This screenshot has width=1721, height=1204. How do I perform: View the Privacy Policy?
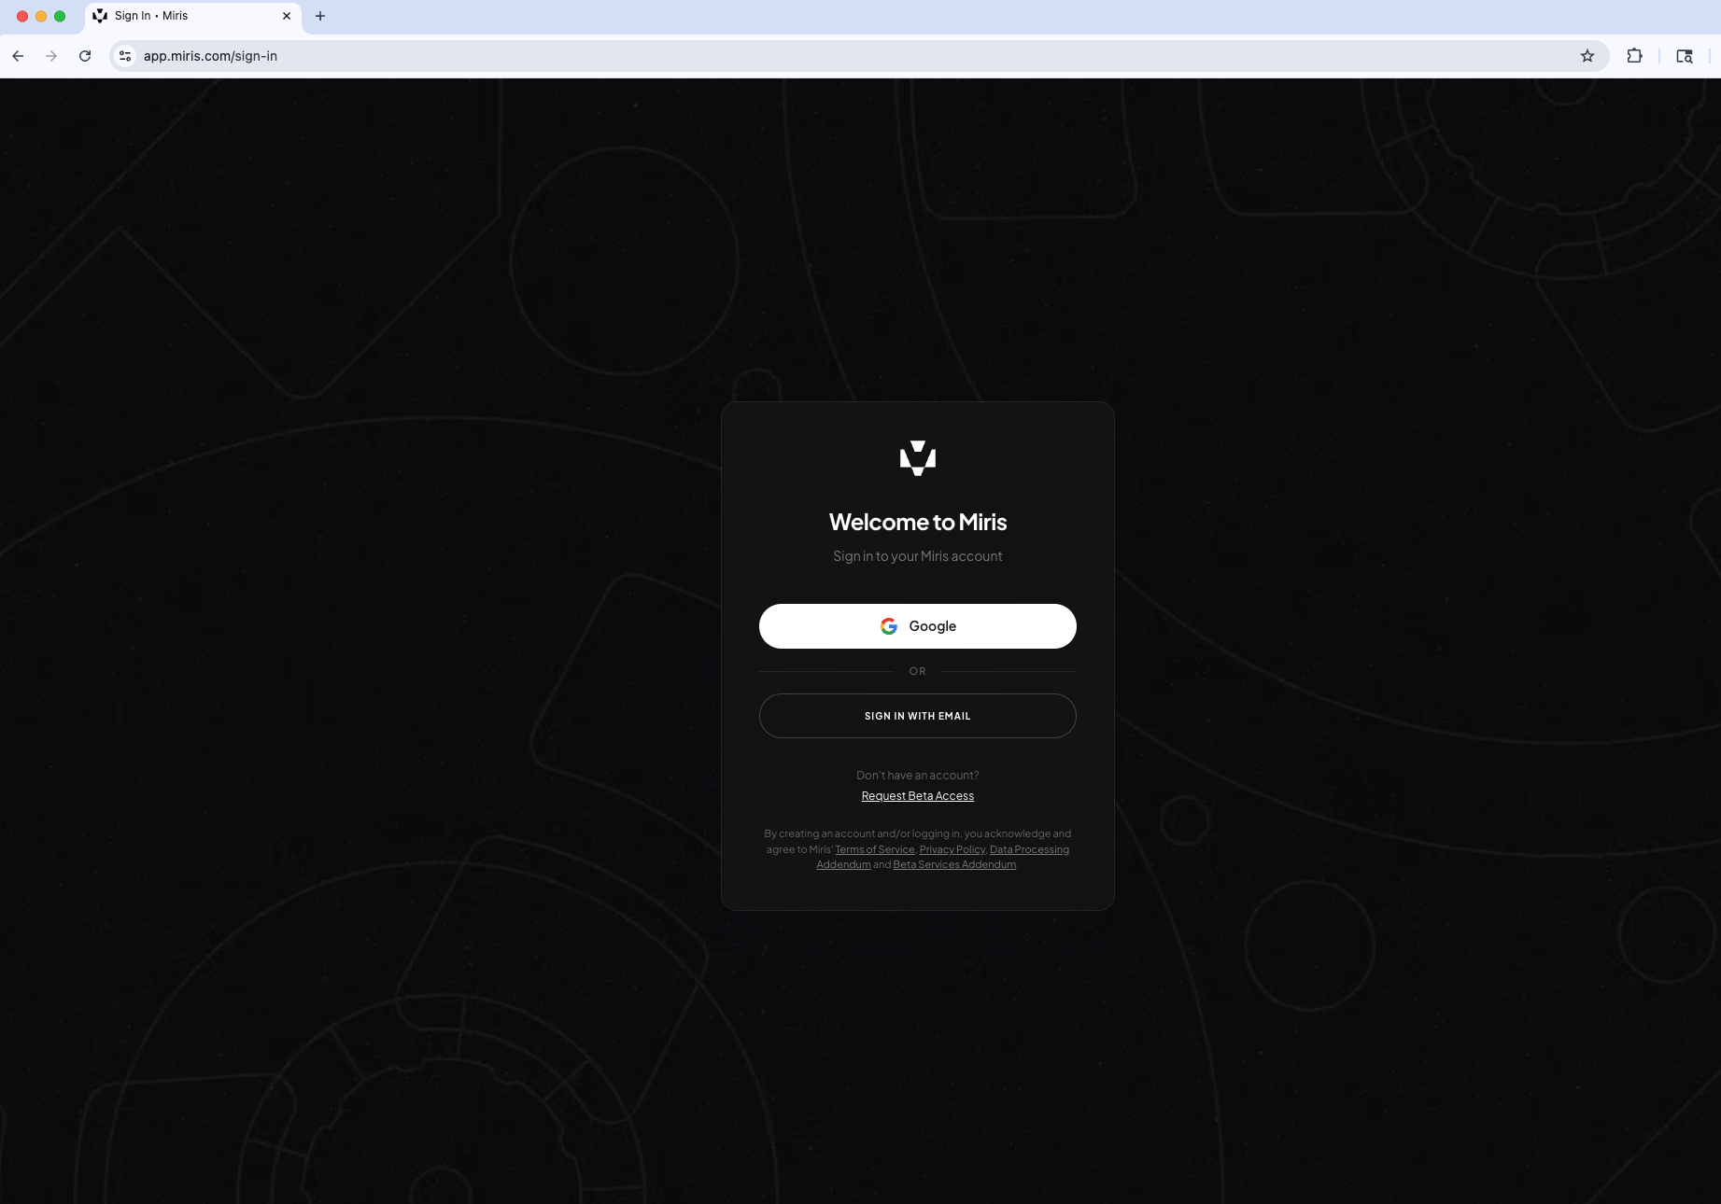click(x=952, y=849)
